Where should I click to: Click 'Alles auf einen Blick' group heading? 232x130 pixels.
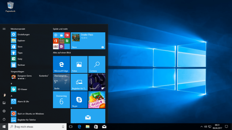coord(62,52)
